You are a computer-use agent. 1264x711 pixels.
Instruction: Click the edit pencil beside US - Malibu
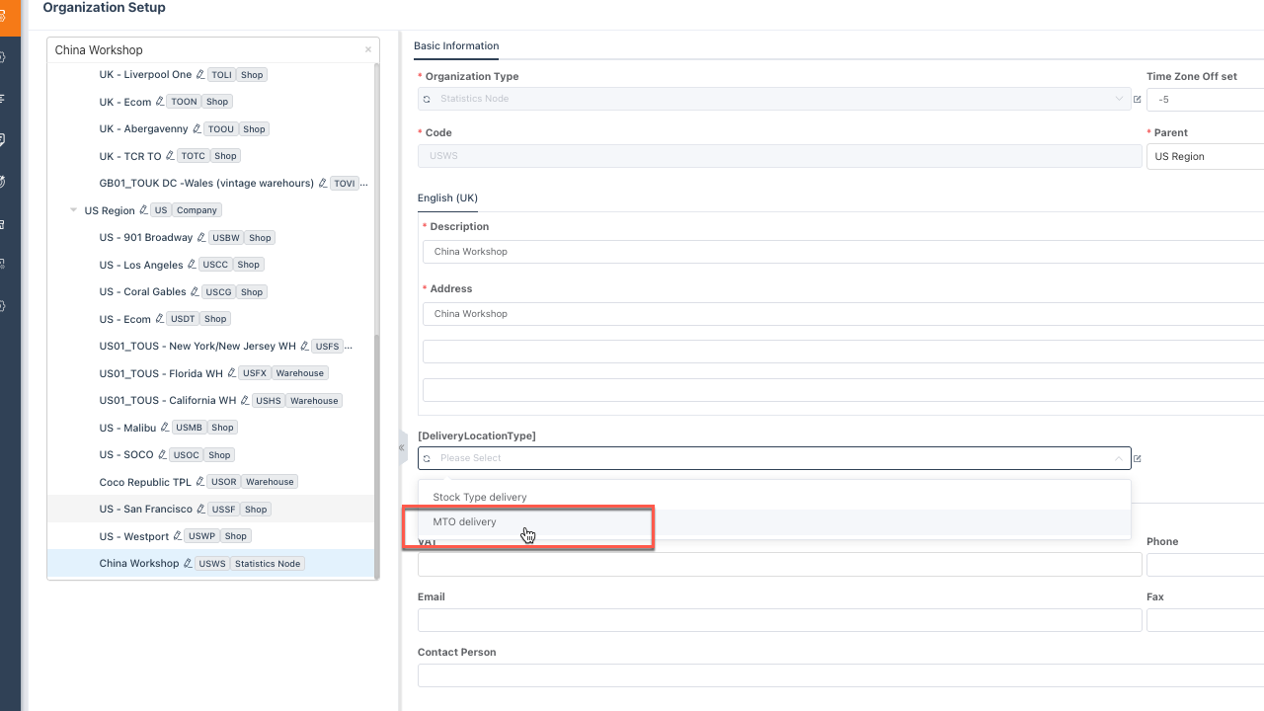[x=165, y=428]
